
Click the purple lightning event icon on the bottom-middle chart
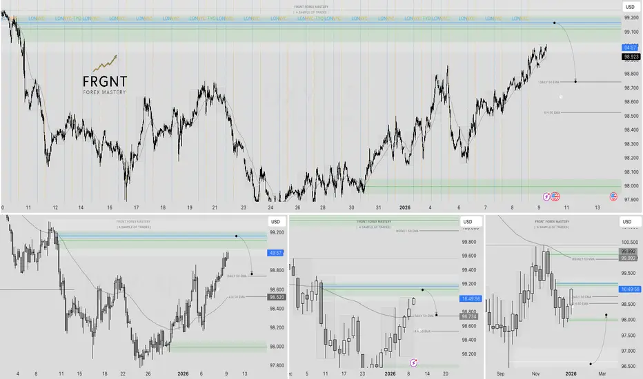(413, 363)
